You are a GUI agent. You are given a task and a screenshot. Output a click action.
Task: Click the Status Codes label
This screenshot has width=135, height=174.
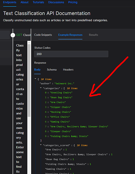pos(42,48)
